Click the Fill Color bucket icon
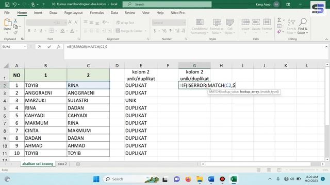 62,31
